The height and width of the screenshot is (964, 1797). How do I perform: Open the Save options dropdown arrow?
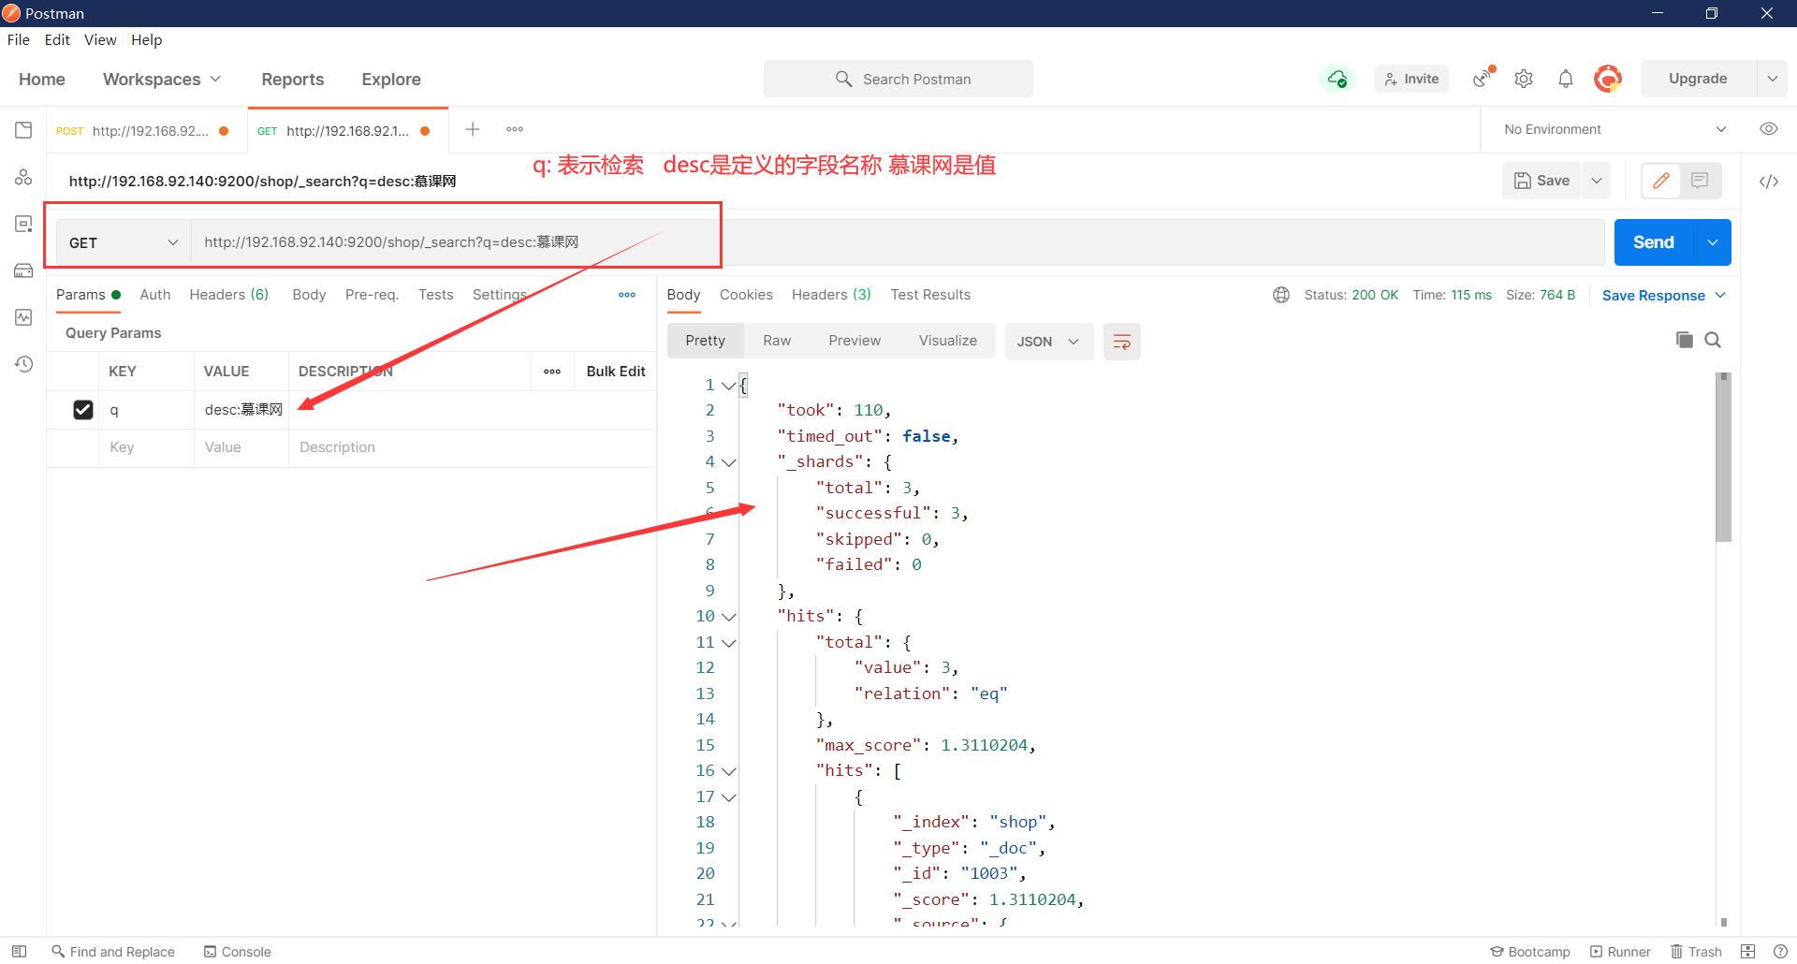click(x=1597, y=181)
